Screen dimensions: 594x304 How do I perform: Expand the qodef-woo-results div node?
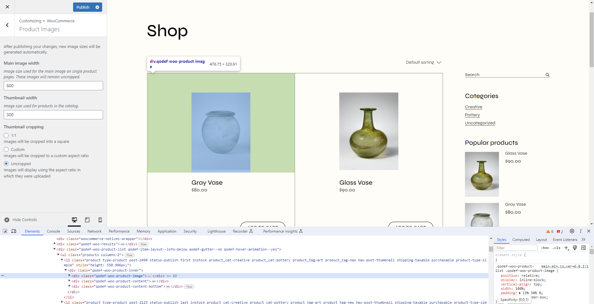(54, 244)
